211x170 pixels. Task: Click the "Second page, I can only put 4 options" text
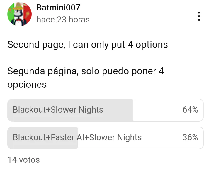click(x=88, y=45)
